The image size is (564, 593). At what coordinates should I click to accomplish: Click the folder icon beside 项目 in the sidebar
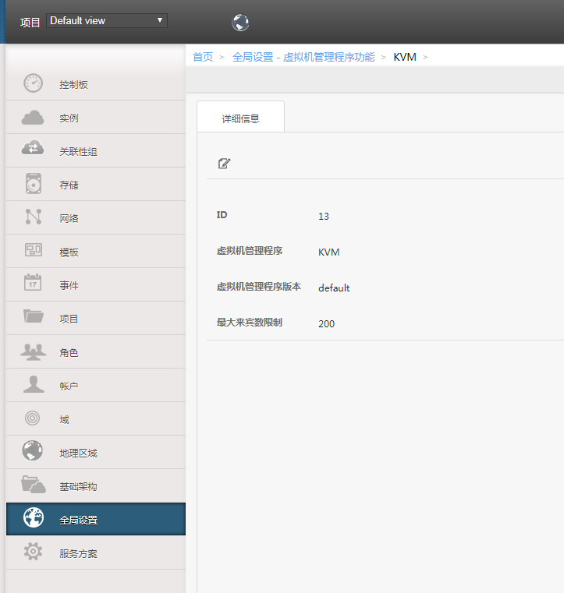[x=34, y=316]
